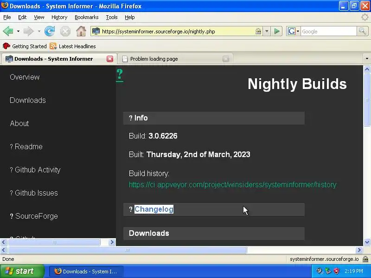Open the Latest Headlines feed bookmark
Screen dimensions: 371x278
point(73,46)
